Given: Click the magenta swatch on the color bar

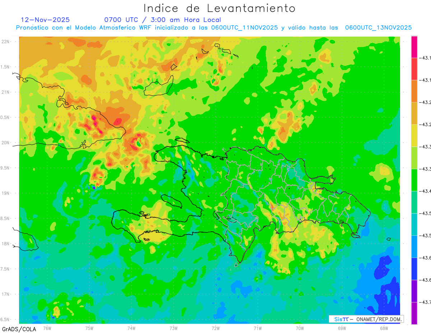Looking at the screenshot, I should (x=414, y=47).
